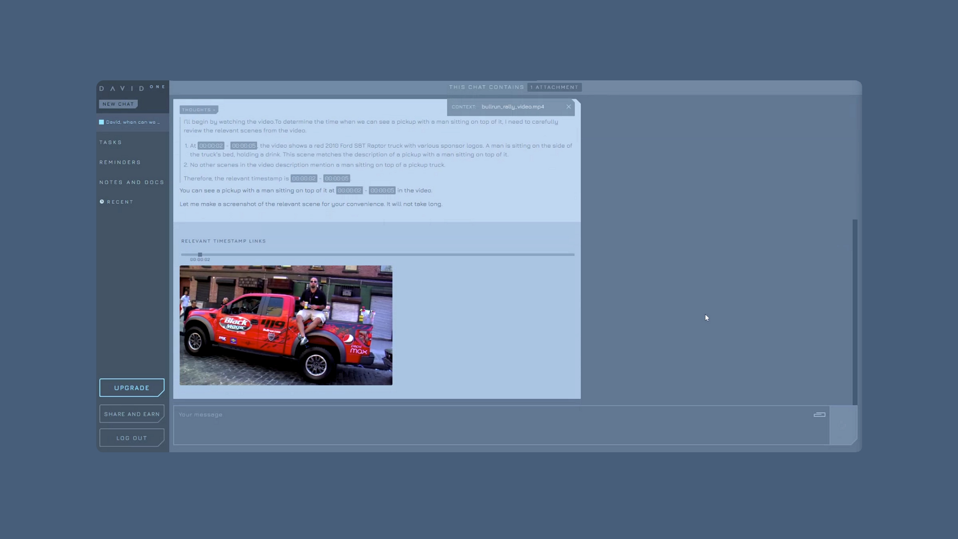Start a NEW CHAT

(118, 104)
